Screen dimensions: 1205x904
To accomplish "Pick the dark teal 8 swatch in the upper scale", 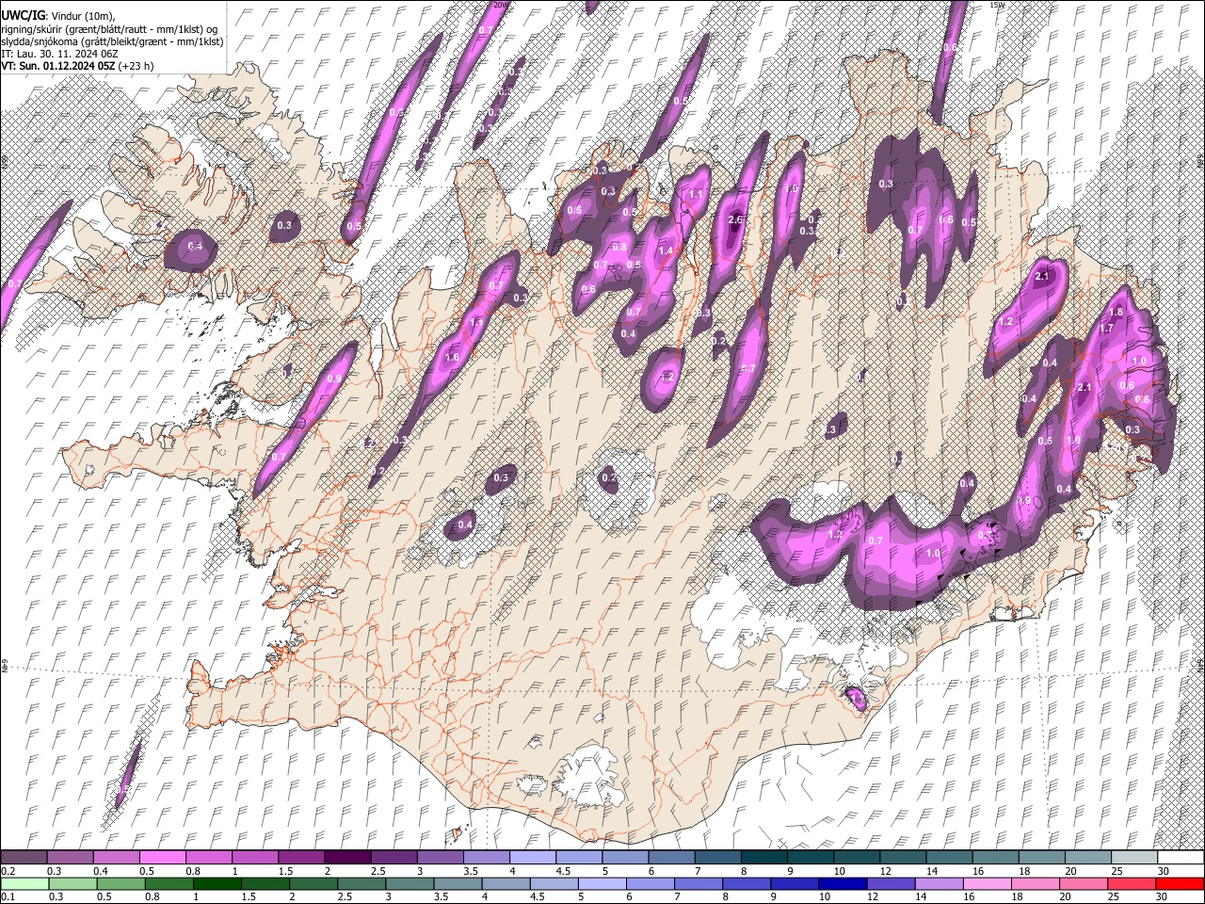I will [x=764, y=857].
